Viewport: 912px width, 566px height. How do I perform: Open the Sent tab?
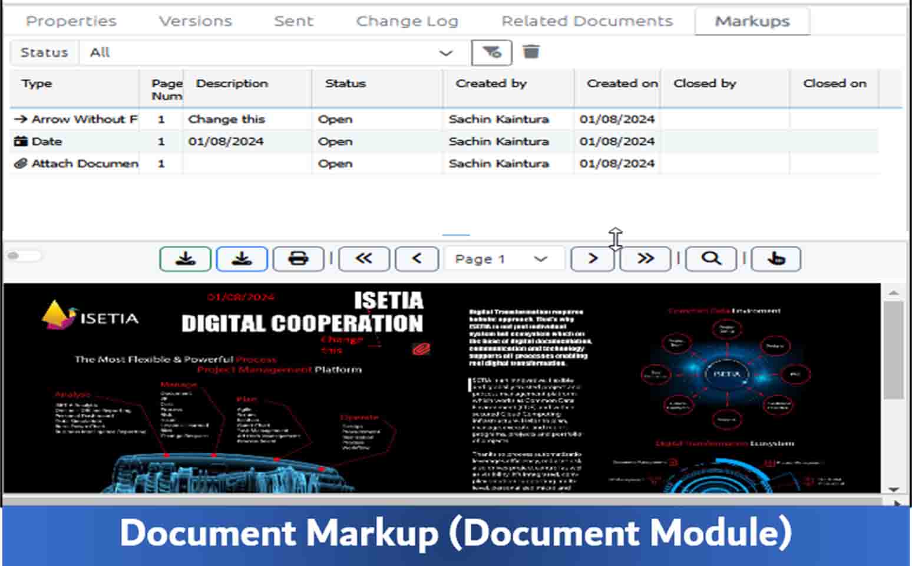[293, 21]
